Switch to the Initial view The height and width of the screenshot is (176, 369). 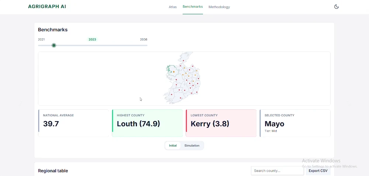173,145
